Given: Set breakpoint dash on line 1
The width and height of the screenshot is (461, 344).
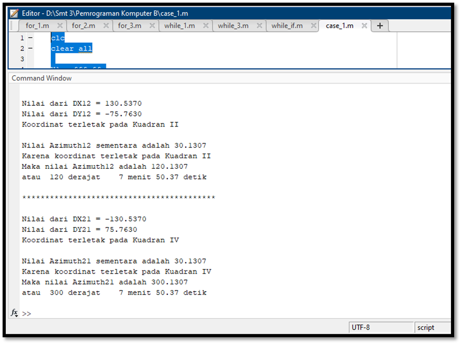Looking at the screenshot, I should [x=30, y=38].
